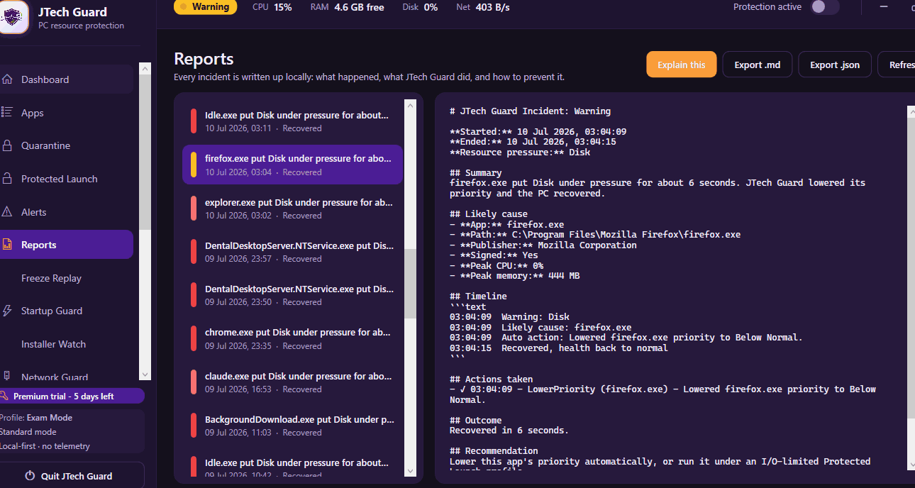Open the Apps section
This screenshot has height=488, width=915.
tap(66, 113)
